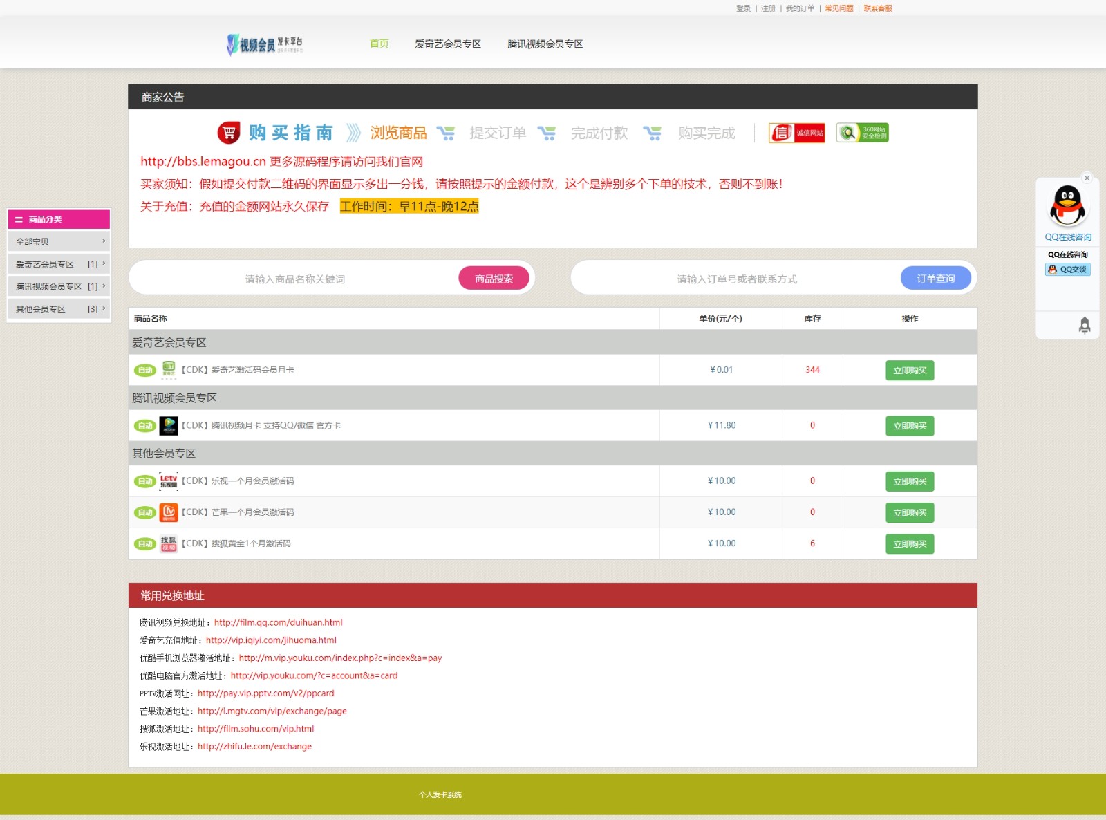Click the rocket back-to-top icon
The width and height of the screenshot is (1106, 820).
click(x=1085, y=325)
